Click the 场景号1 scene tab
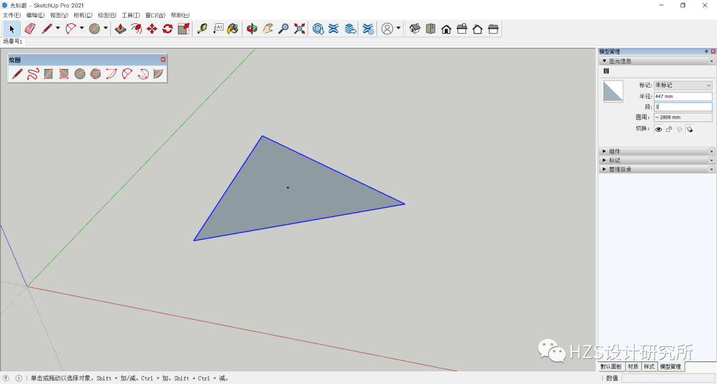This screenshot has height=384, width=717. click(11, 41)
